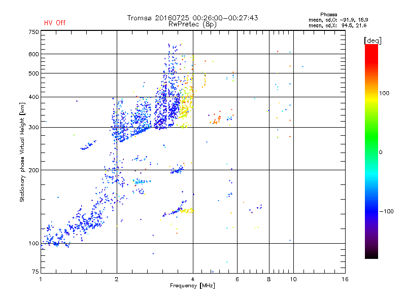Click the x-axis tick label '10'
406x304 pixels.
coord(293,279)
